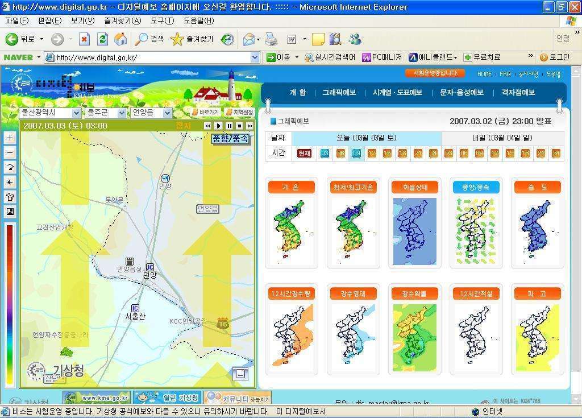The height and width of the screenshot is (418, 582).
Task: Click the IE Refresh toolbar icon
Action: (x=102, y=39)
